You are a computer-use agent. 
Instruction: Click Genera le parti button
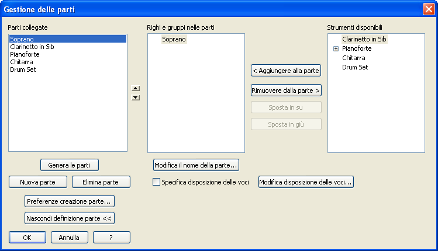pos(70,165)
